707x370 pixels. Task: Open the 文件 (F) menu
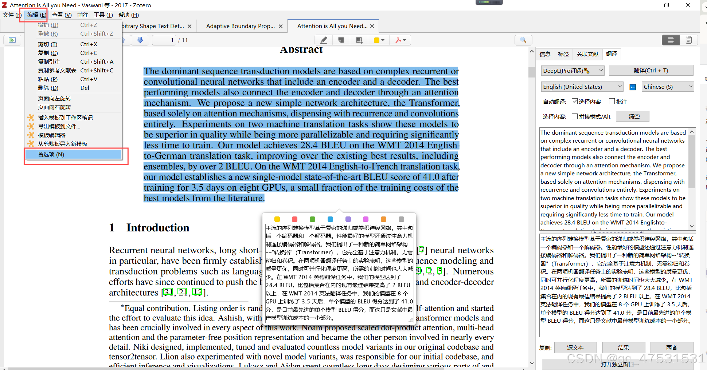(x=12, y=15)
